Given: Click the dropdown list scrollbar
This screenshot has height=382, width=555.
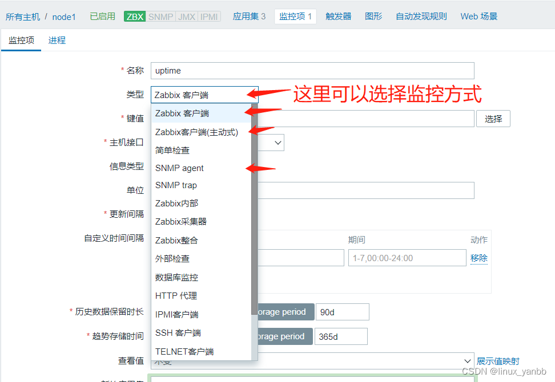Looking at the screenshot, I should (x=254, y=209).
